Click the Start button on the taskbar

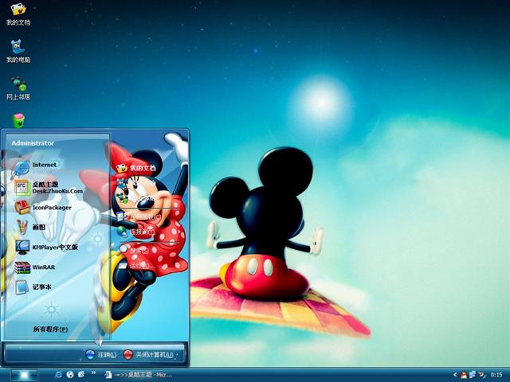[x=23, y=374]
